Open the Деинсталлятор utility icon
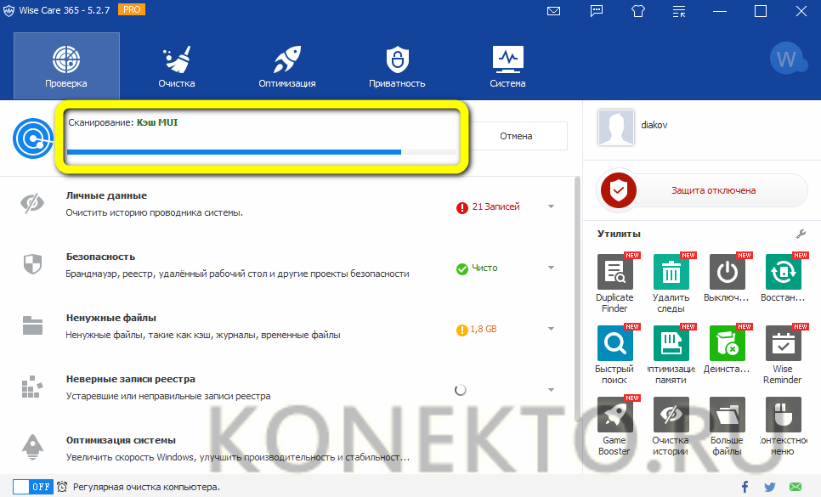Viewport: 821px width, 497px height. click(x=727, y=344)
